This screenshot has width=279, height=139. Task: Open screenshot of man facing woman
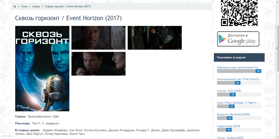coord(98,64)
